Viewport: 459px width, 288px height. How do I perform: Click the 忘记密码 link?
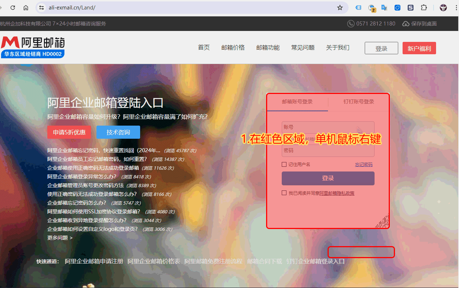[x=364, y=165]
